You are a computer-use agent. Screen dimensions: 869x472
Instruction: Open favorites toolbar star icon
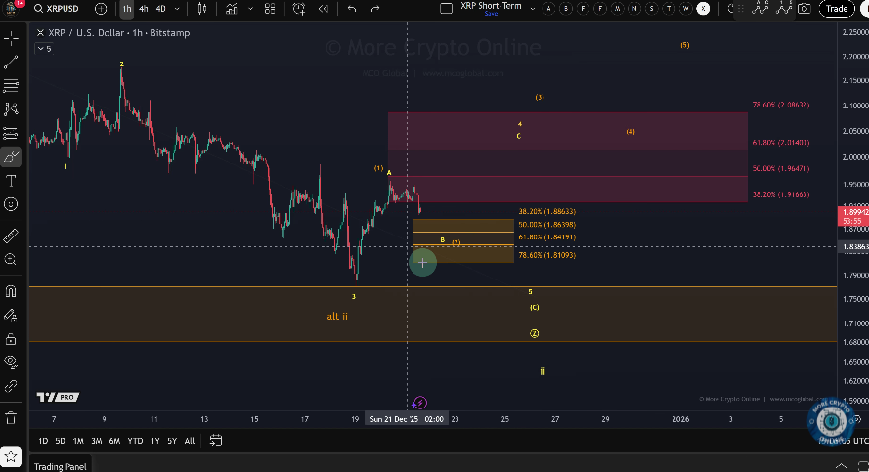click(x=11, y=457)
